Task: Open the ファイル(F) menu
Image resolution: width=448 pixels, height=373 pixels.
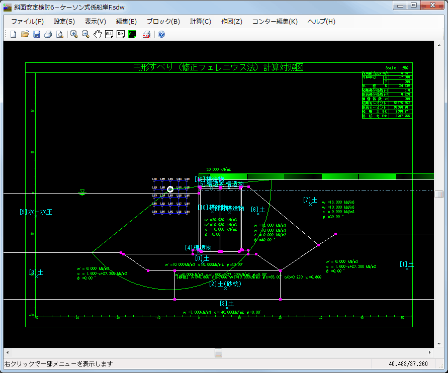Action: click(x=28, y=22)
